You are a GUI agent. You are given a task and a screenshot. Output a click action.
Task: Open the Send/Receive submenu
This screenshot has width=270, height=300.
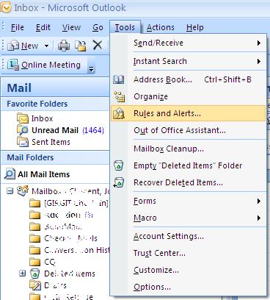[x=188, y=43]
